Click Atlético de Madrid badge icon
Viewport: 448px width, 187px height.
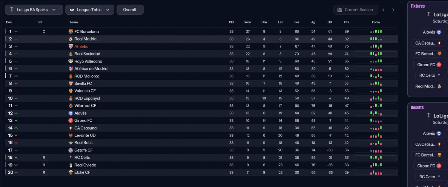pyautogui.click(x=71, y=69)
